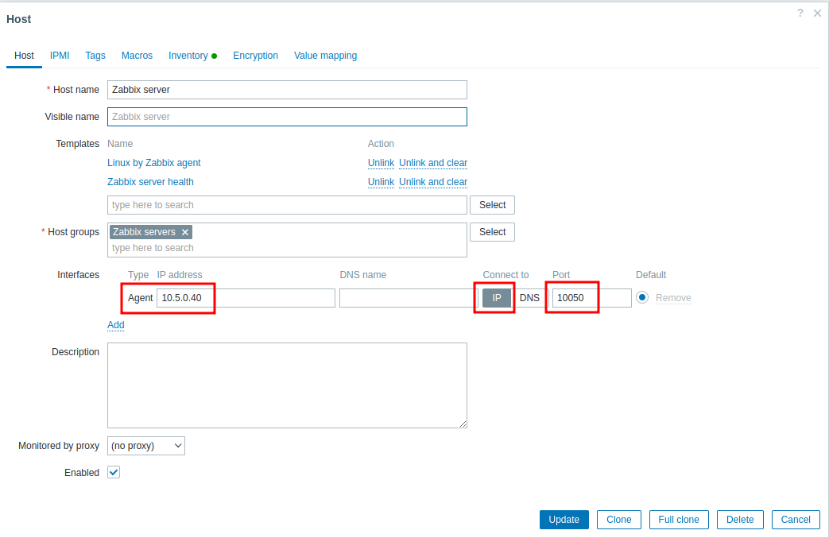Click into the Description text area
829x538 pixels.
(287, 385)
